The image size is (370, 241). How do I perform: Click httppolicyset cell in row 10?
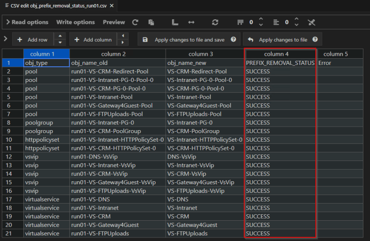coord(47,139)
